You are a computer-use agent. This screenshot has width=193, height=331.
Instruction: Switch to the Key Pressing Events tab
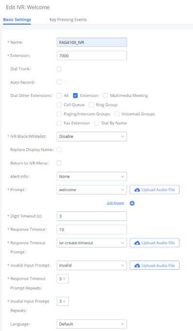point(68,19)
